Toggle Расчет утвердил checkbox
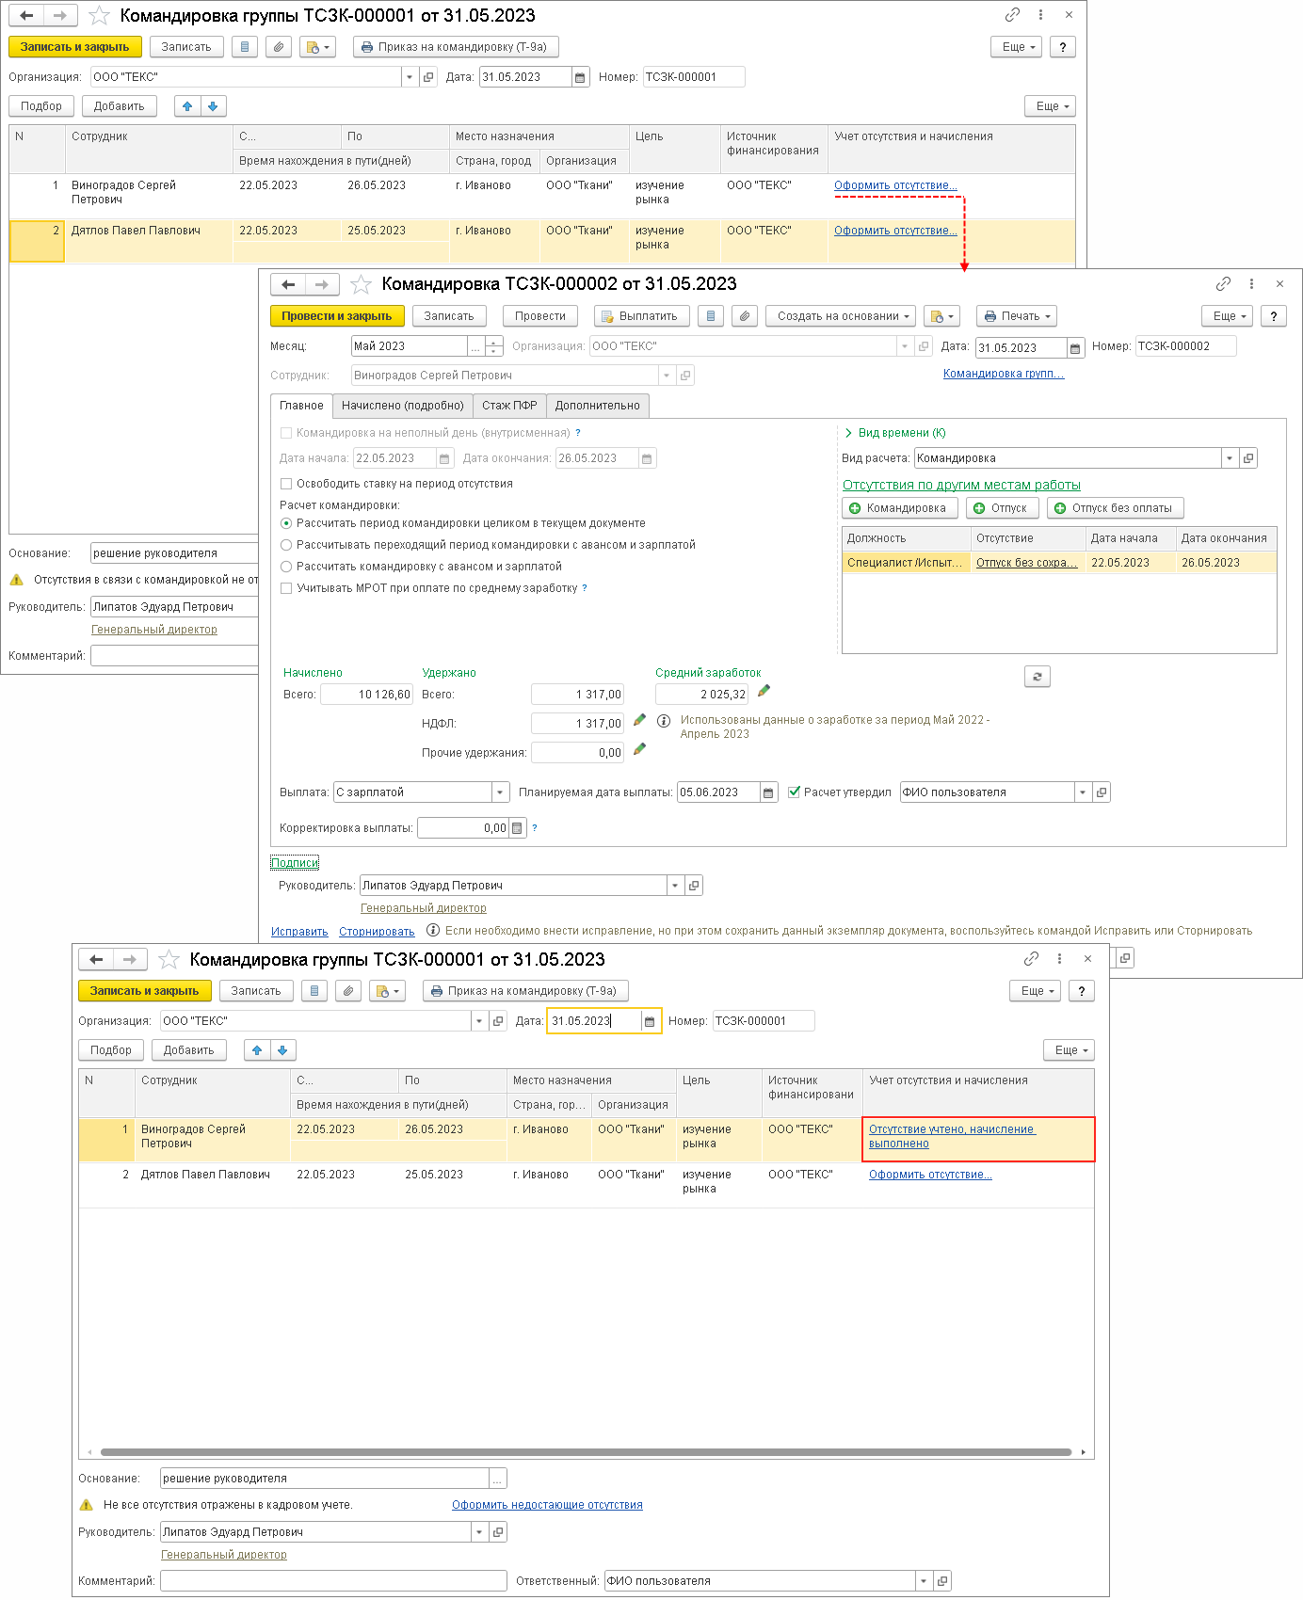 pyautogui.click(x=794, y=792)
